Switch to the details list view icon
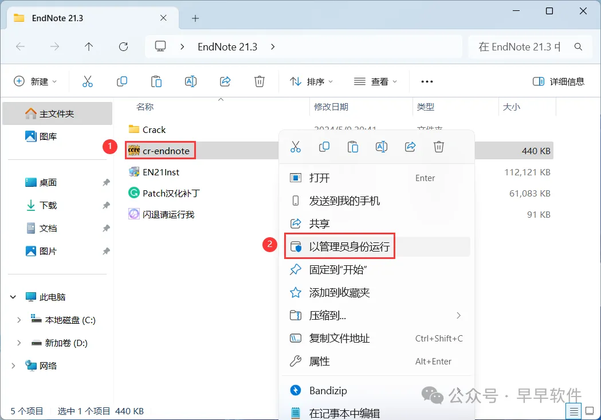Screen dimensions: 601x420 point(574,411)
